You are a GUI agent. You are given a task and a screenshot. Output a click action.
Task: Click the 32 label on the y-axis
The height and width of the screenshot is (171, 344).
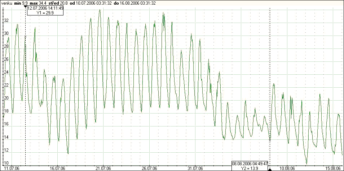6,20
